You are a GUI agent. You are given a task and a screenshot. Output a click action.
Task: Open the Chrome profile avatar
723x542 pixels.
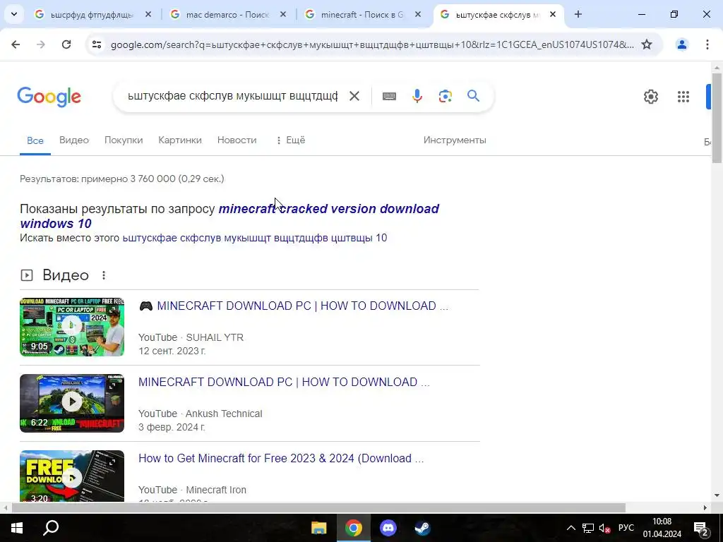[x=681, y=44]
